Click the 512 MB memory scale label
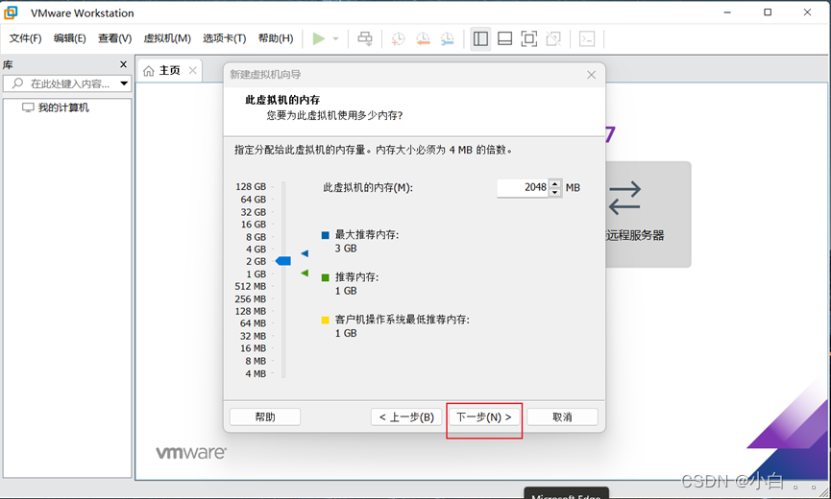 click(250, 286)
